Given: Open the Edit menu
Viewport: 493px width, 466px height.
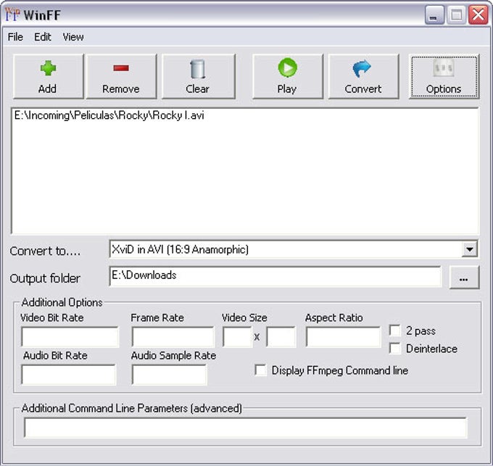Looking at the screenshot, I should pos(43,37).
